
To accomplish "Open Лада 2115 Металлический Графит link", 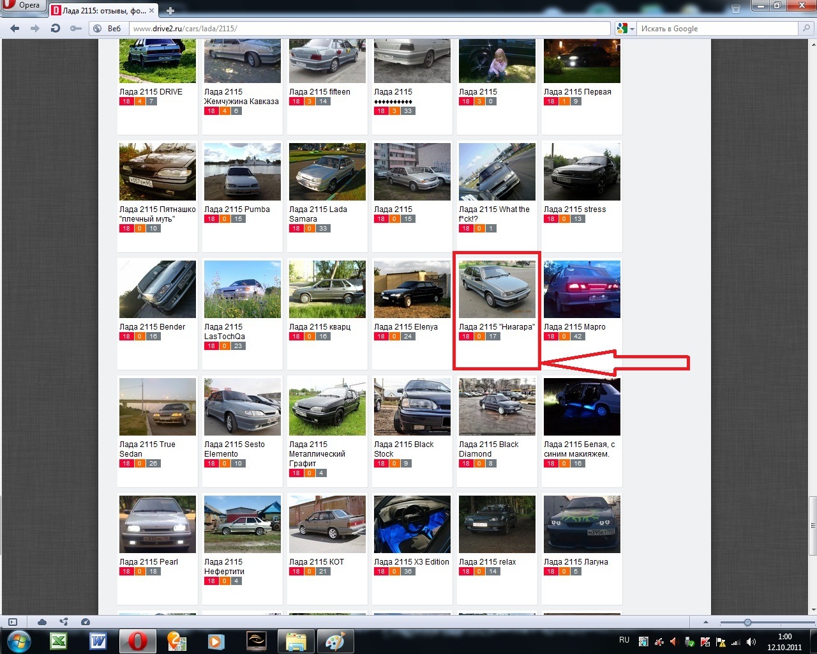I will point(317,454).
